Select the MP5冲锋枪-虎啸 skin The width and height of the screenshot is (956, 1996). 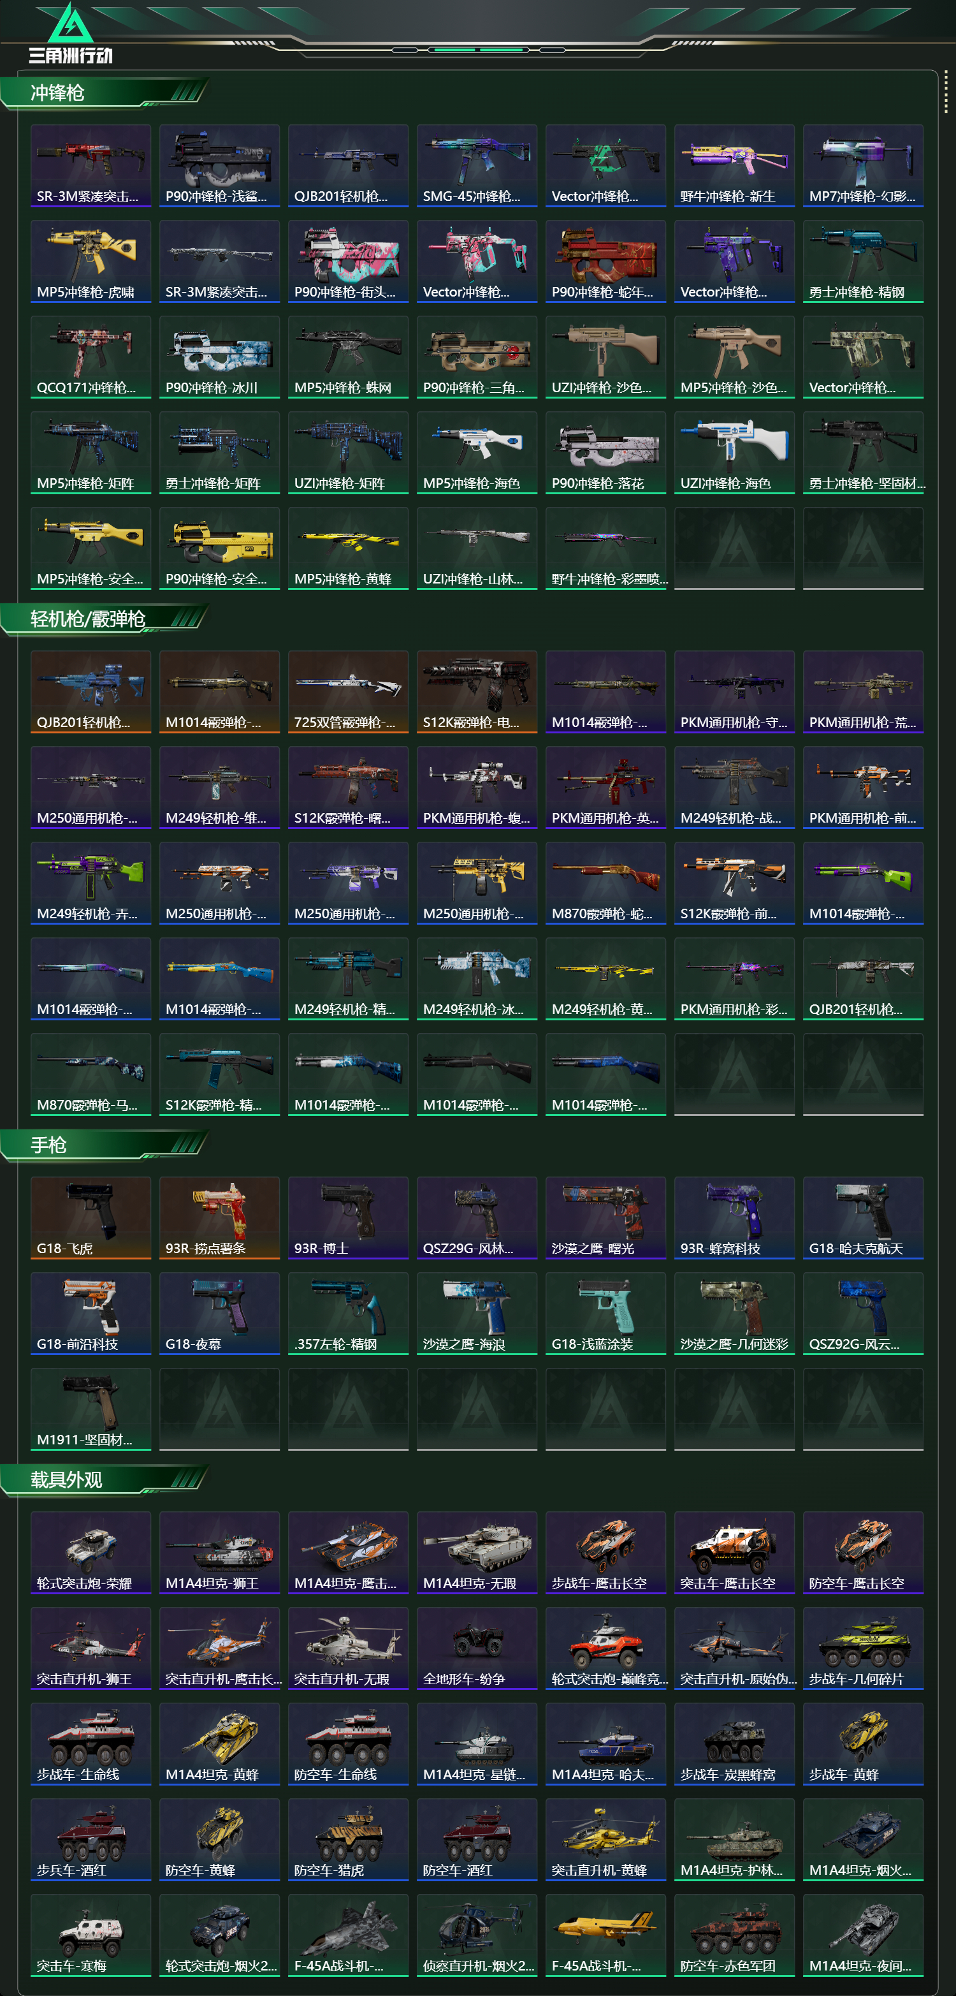click(x=91, y=261)
